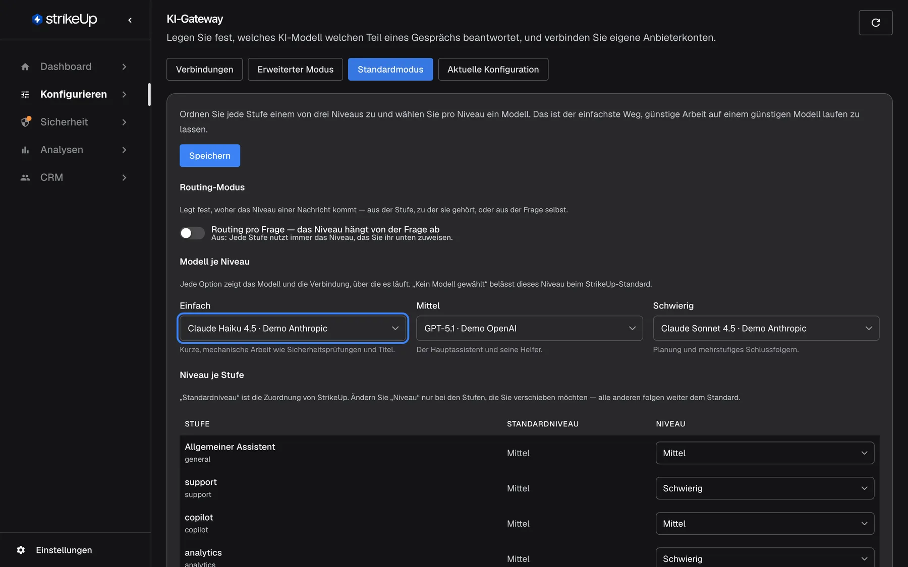Screen dimensions: 908x567
Task: Expand the Konfigurieren chevron
Action: pyautogui.click(x=124, y=94)
